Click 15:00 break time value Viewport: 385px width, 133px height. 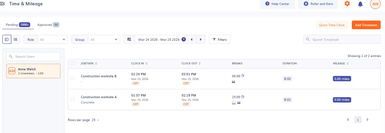coord(236,97)
